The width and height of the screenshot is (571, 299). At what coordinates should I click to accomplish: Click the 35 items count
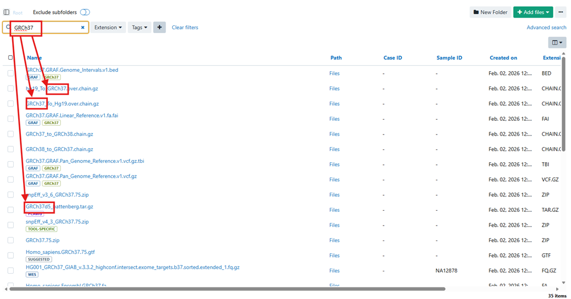tap(557, 296)
